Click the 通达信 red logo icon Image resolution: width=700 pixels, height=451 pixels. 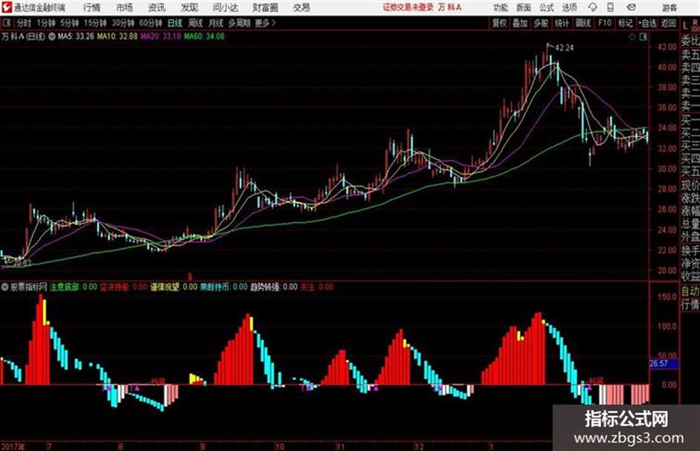[7, 7]
